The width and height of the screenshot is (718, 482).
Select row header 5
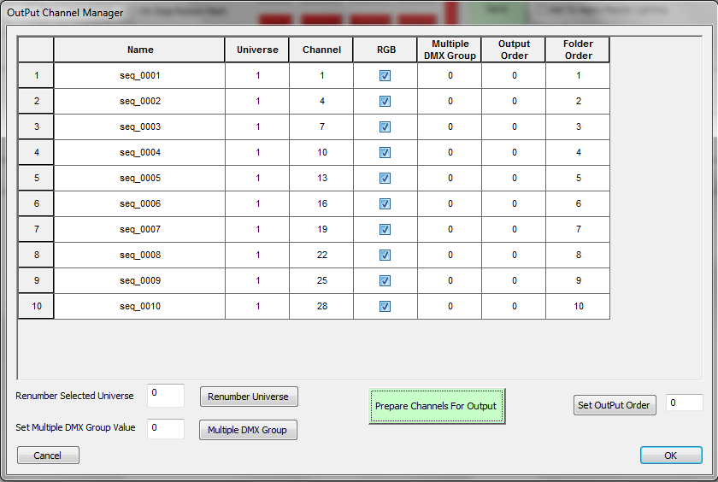[x=36, y=178]
